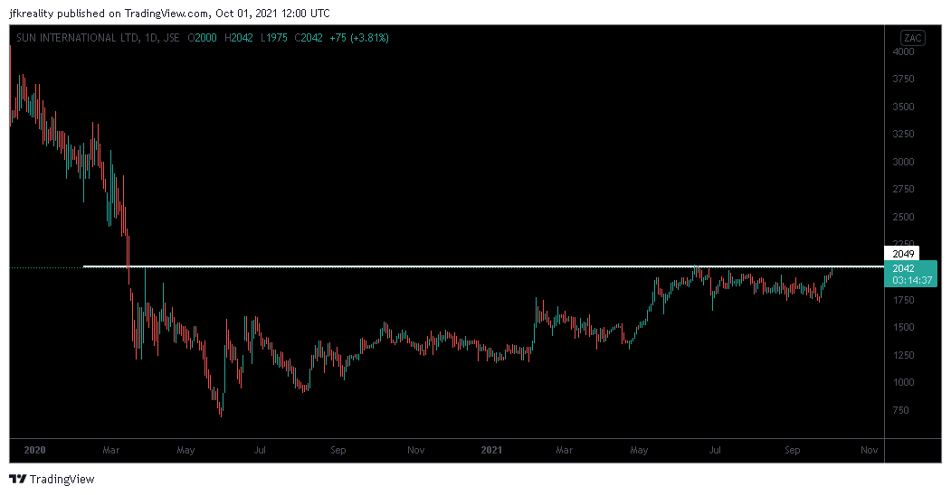Click the 4000 price axis label
The image size is (951, 495).
coord(903,51)
